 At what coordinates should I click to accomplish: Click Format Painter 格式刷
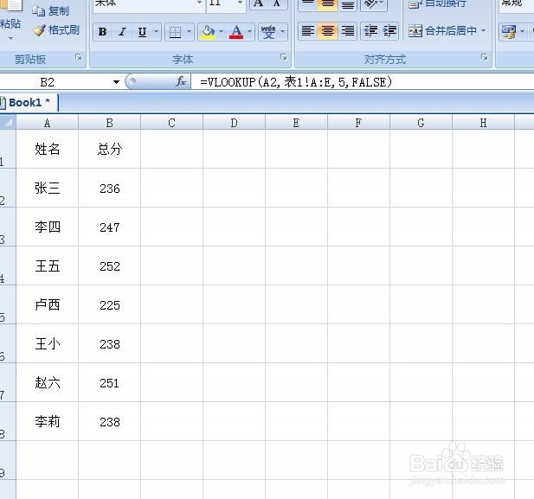56,30
